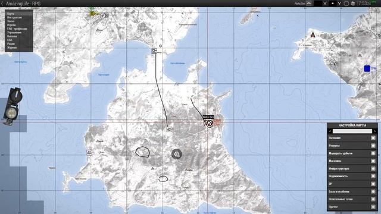This screenshot has height=214, width=381.
Task: Toggle the Названия map layer checkbox
Action: 373,138
